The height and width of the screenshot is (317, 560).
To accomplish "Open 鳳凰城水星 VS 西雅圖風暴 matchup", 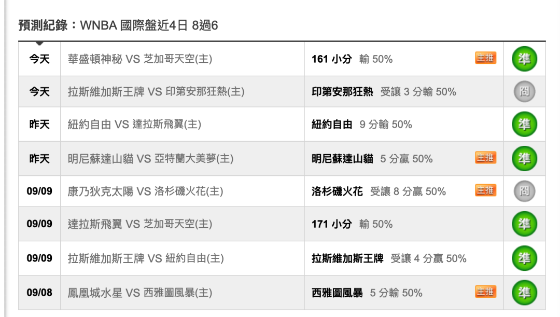I will (140, 293).
